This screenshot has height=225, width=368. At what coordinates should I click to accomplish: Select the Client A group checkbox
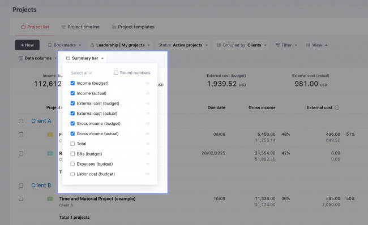[x=21, y=121]
